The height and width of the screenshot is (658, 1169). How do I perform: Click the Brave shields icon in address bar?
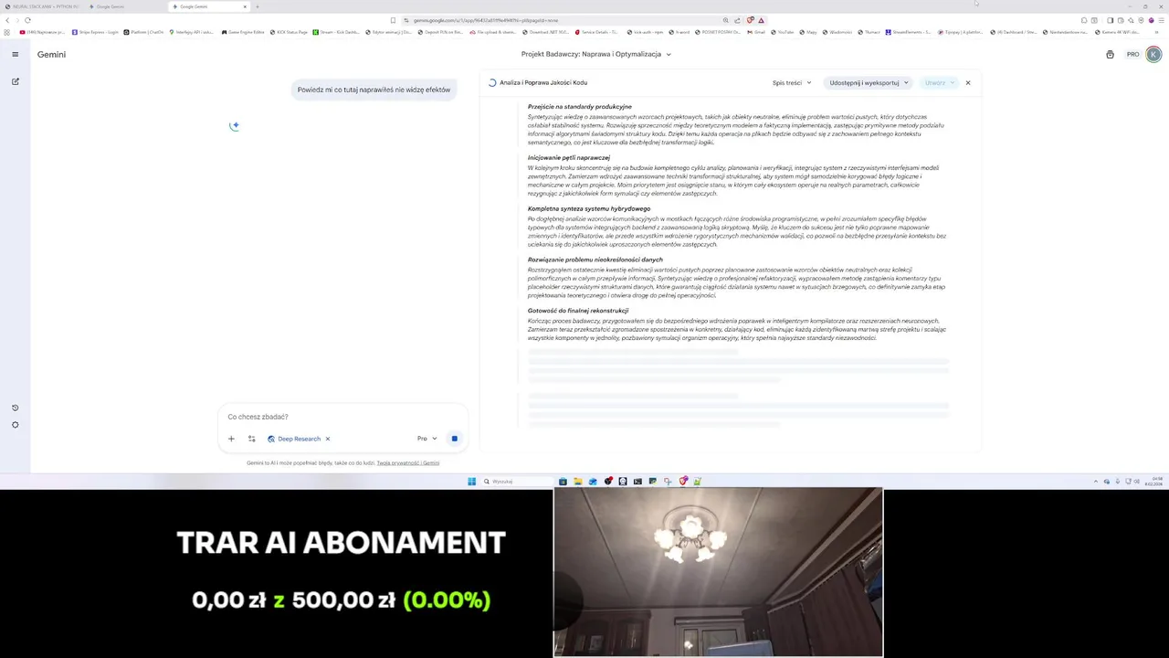point(750,20)
